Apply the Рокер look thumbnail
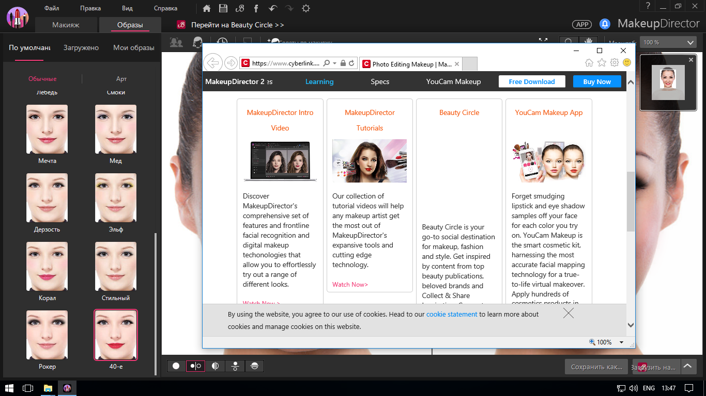This screenshot has width=706, height=396. pos(47,336)
